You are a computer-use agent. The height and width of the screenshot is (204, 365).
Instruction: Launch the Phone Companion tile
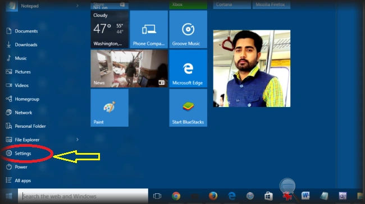coord(149,29)
